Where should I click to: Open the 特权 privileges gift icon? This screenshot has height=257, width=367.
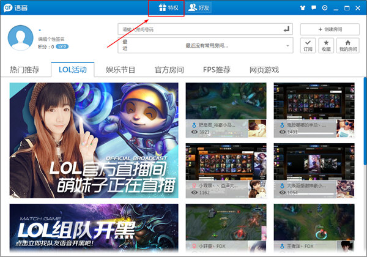point(168,8)
